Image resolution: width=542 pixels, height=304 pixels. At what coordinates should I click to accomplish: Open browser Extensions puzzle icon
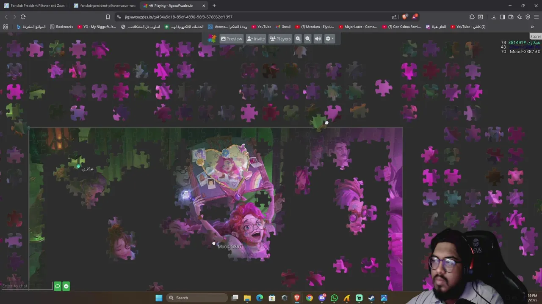click(472, 17)
